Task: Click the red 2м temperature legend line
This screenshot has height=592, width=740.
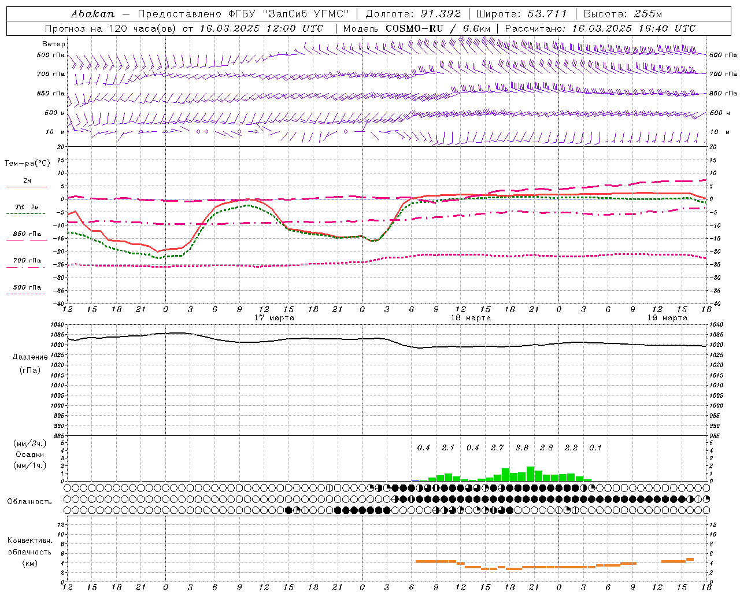Action: [27, 187]
